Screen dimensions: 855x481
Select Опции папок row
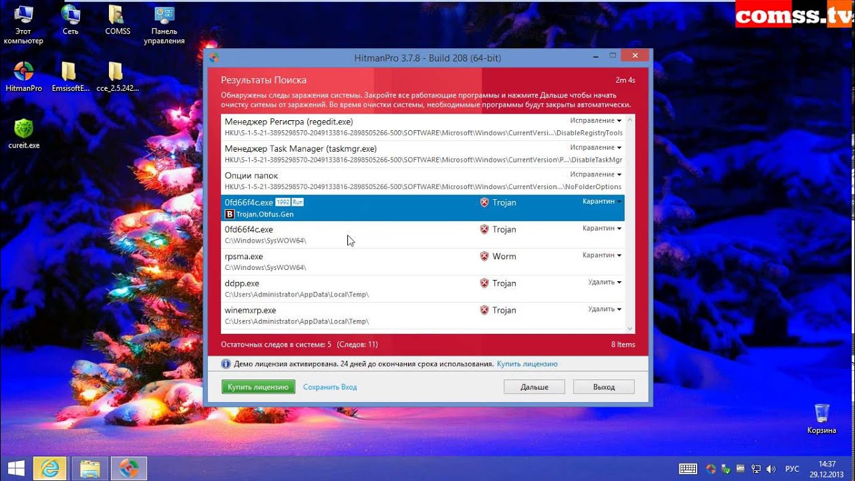[x=423, y=180]
